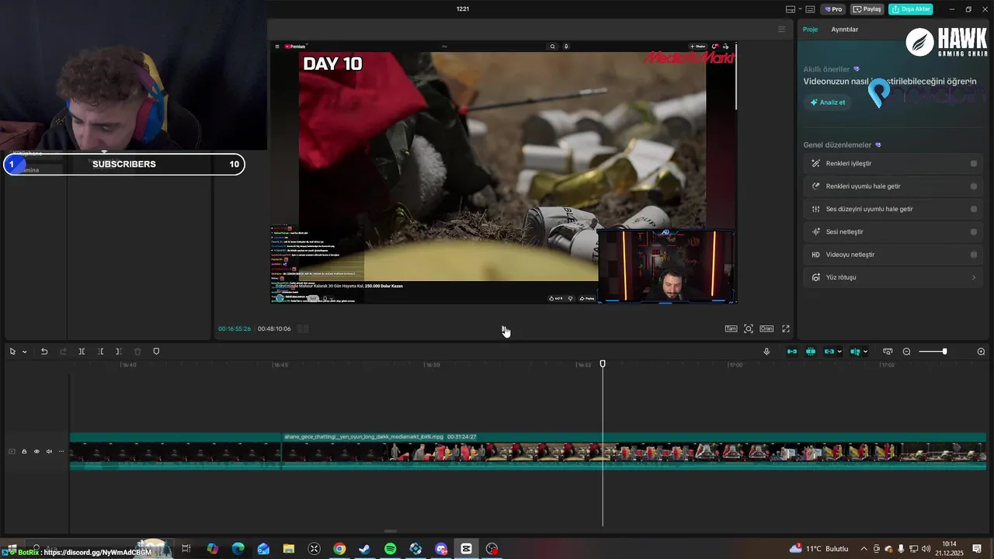This screenshot has width=994, height=559.
Task: Toggle preview axis in timeline toolbar
Action: tap(855, 352)
